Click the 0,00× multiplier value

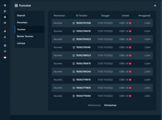pos(147,31)
